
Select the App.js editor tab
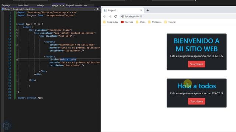coord(55,5)
